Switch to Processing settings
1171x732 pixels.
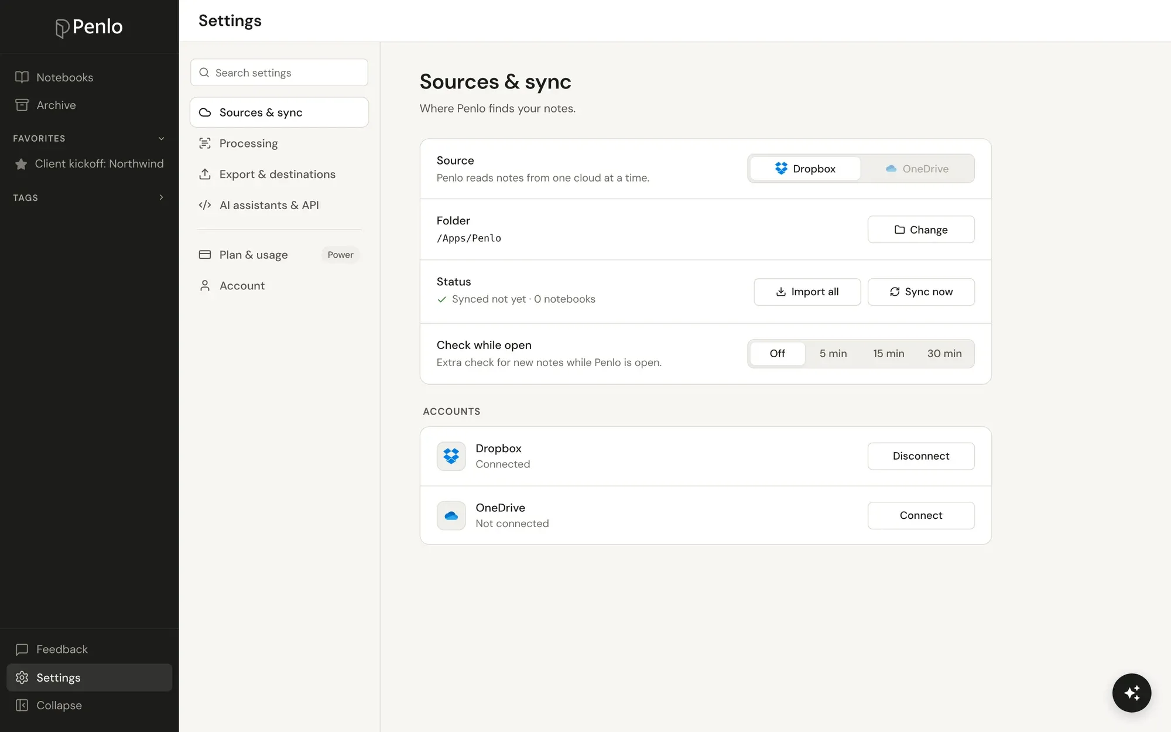coord(279,143)
